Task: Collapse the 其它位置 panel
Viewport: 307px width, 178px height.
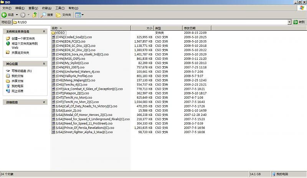Action: [x=44, y=64]
